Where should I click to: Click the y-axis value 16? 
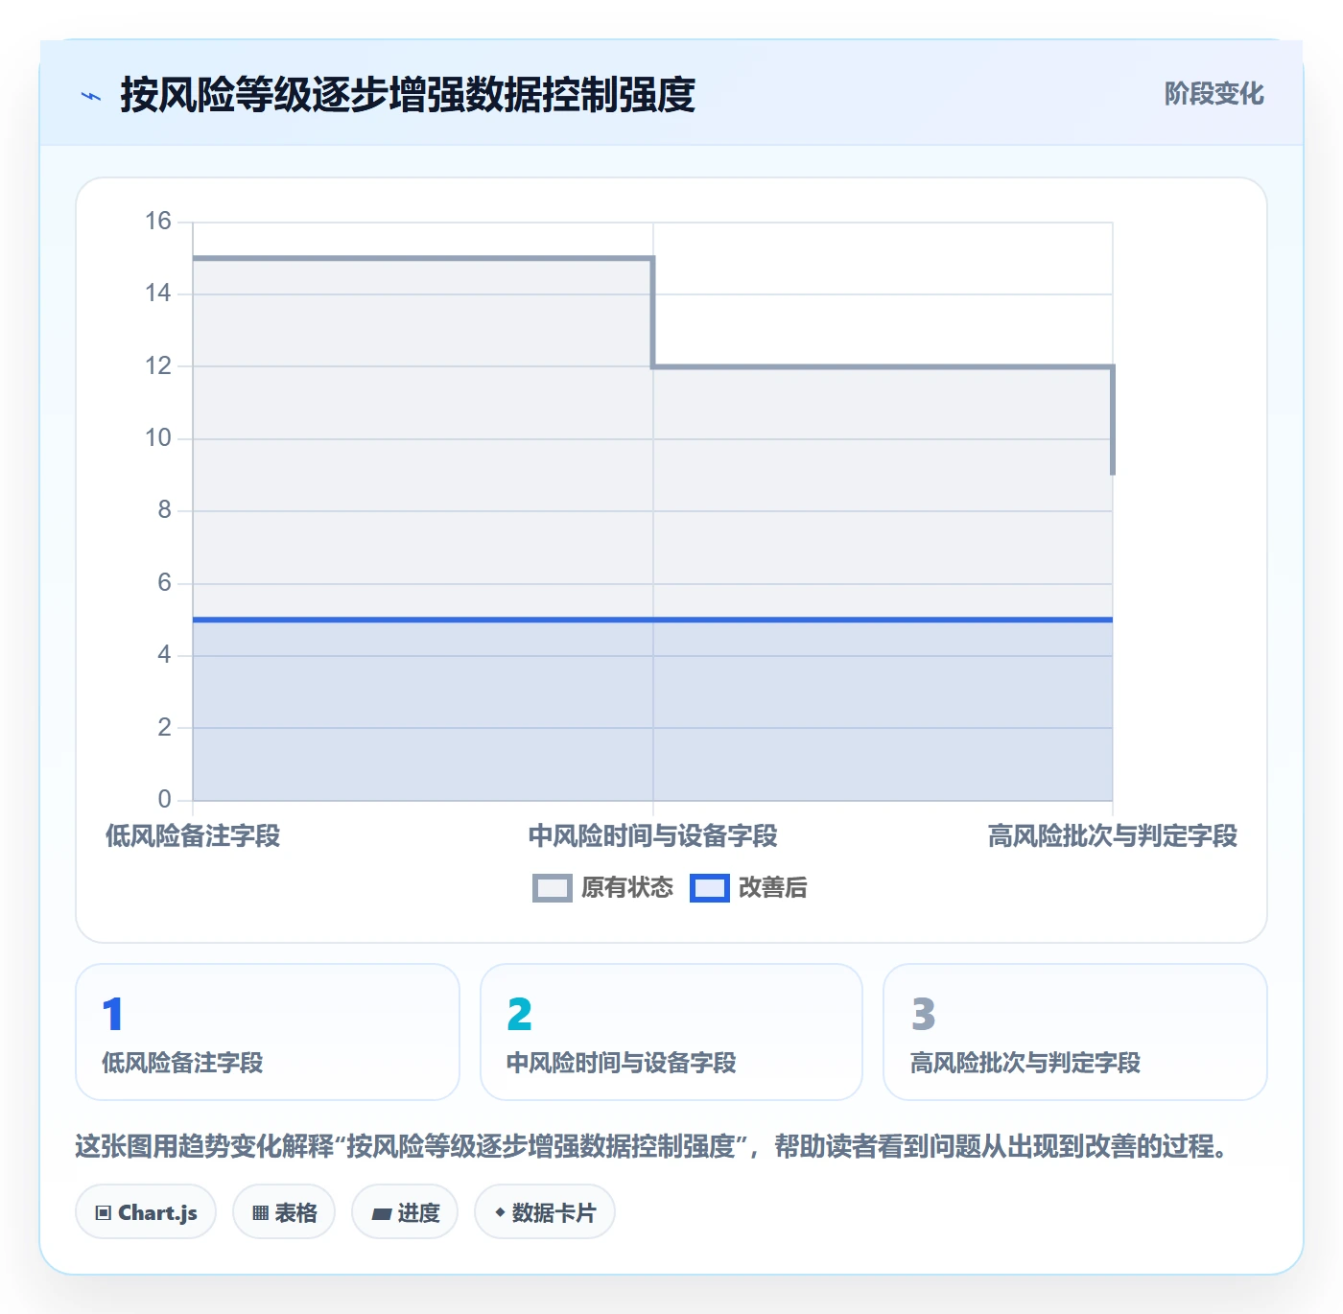pos(157,222)
